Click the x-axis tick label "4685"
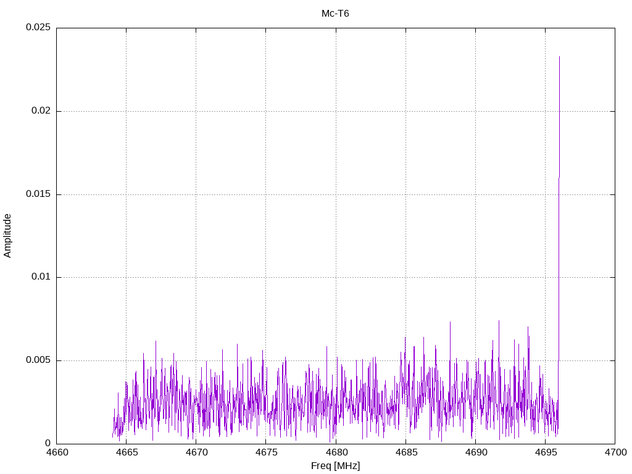Viewport: 632px width, 474px height. 406,452
